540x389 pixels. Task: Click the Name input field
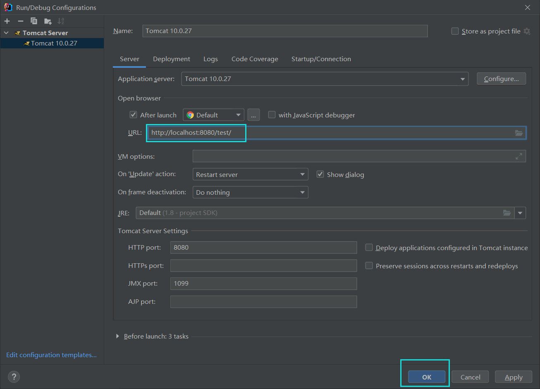(x=285, y=31)
